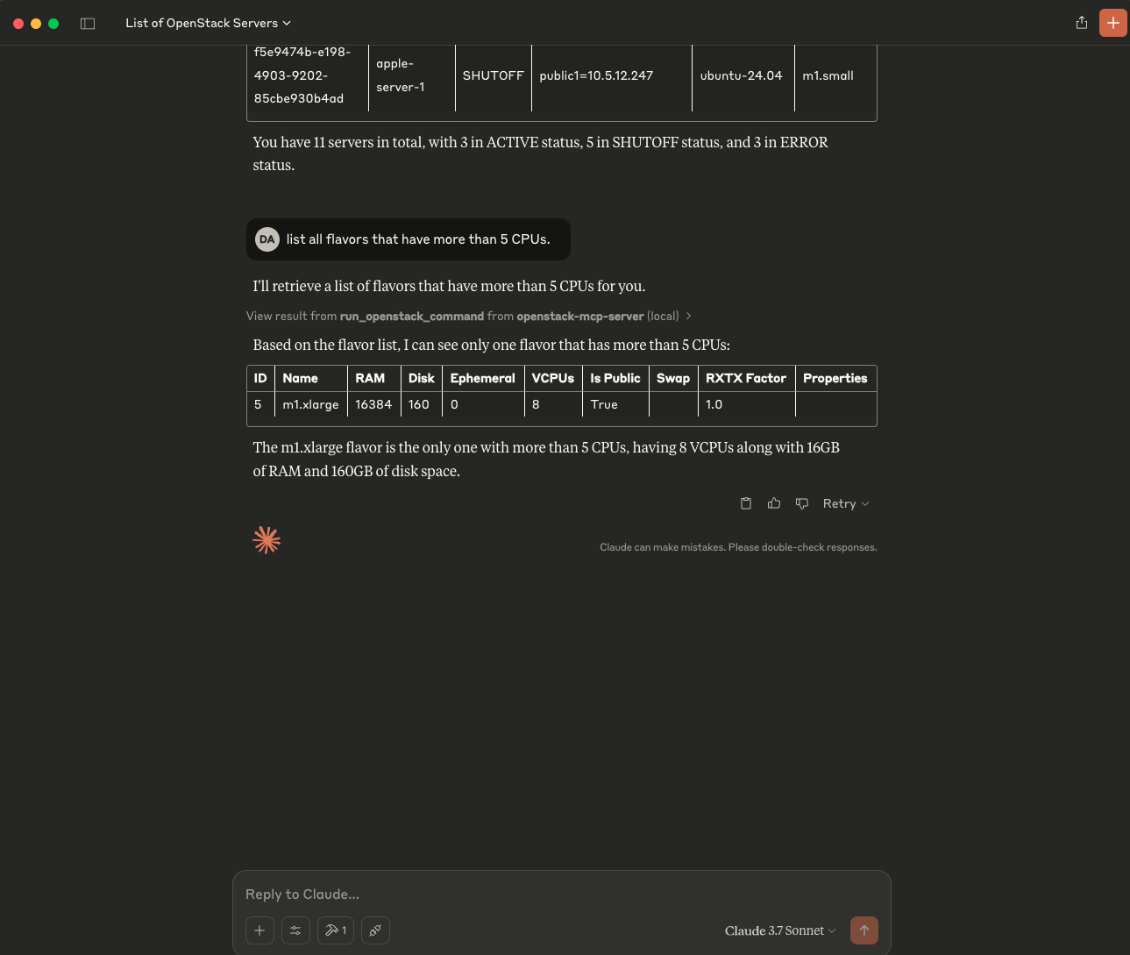Click the DA user avatar
Image resolution: width=1130 pixels, height=955 pixels.
pyautogui.click(x=267, y=239)
